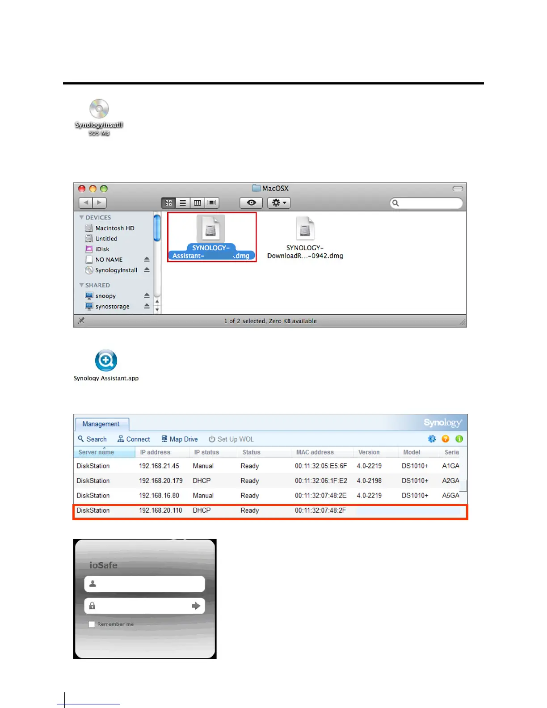Click the Quick Look eye button
Screen dimensions: 547x708
251,203
